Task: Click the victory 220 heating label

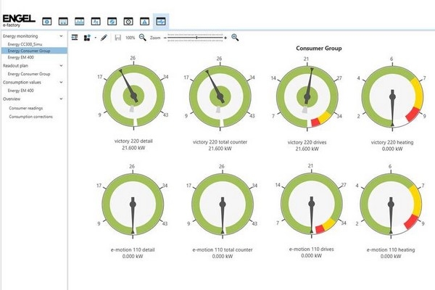Action: (392, 142)
